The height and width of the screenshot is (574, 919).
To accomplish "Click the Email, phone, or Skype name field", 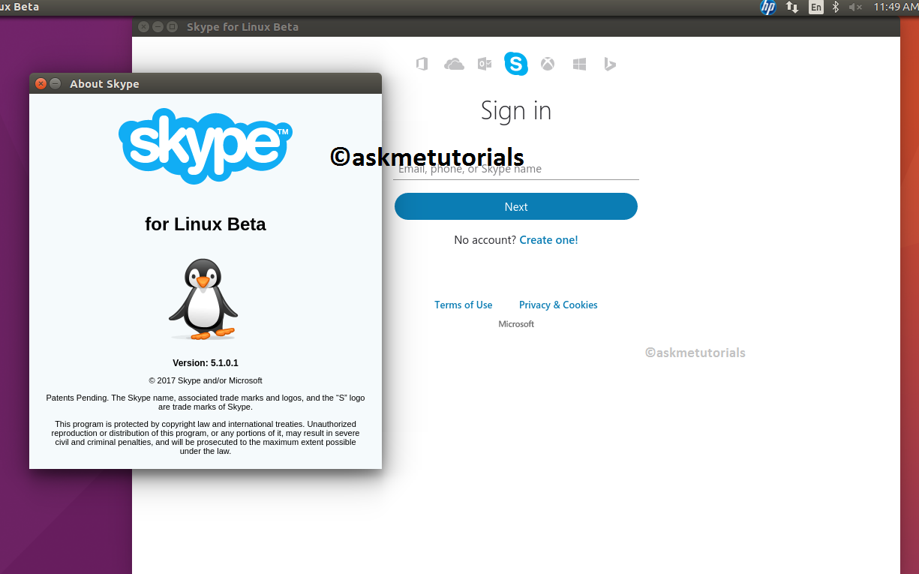I will pos(516,169).
